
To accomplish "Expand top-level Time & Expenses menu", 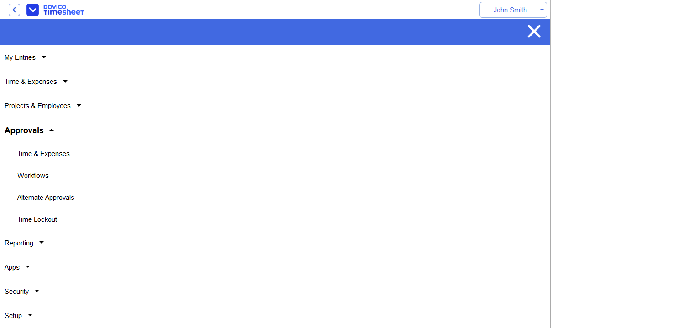I will click(31, 82).
